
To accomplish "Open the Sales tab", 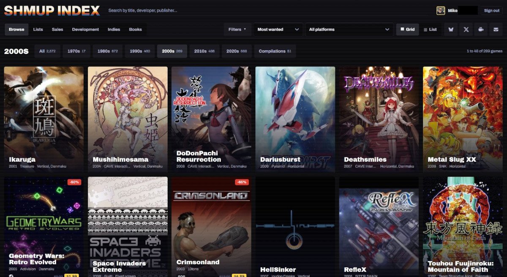I will (57, 30).
